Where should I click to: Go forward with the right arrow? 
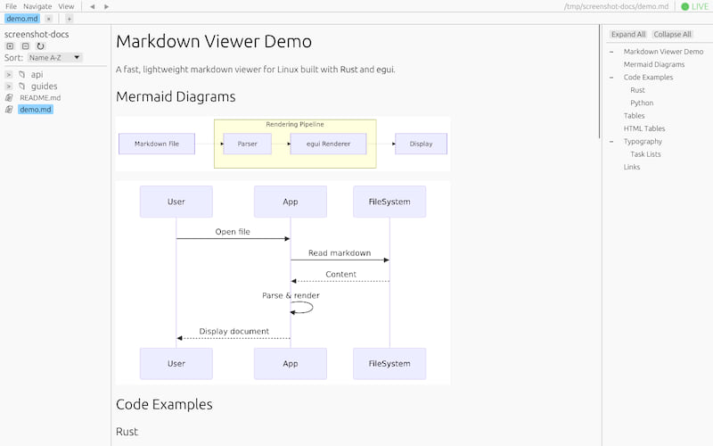coord(107,6)
